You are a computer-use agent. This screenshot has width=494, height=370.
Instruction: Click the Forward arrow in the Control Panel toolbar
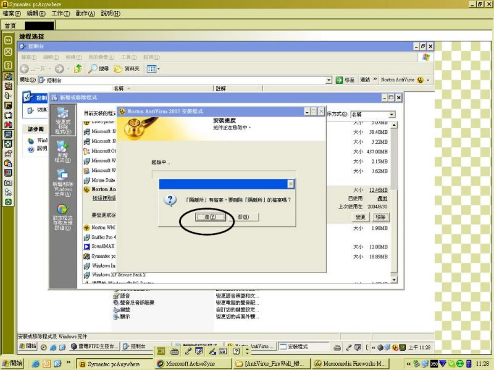point(59,68)
